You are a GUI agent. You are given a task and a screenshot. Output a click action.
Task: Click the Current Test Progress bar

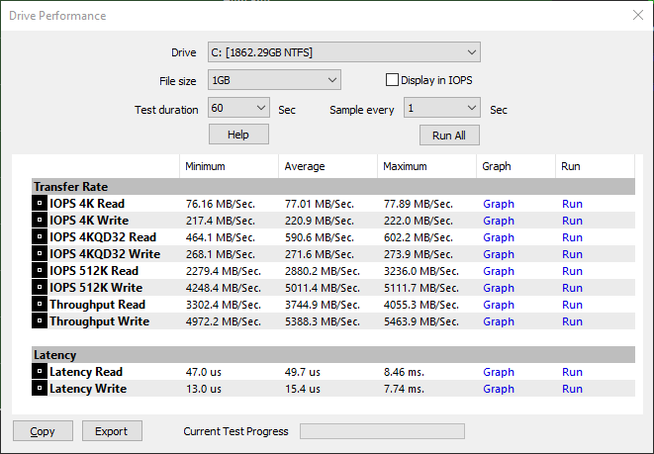click(382, 431)
